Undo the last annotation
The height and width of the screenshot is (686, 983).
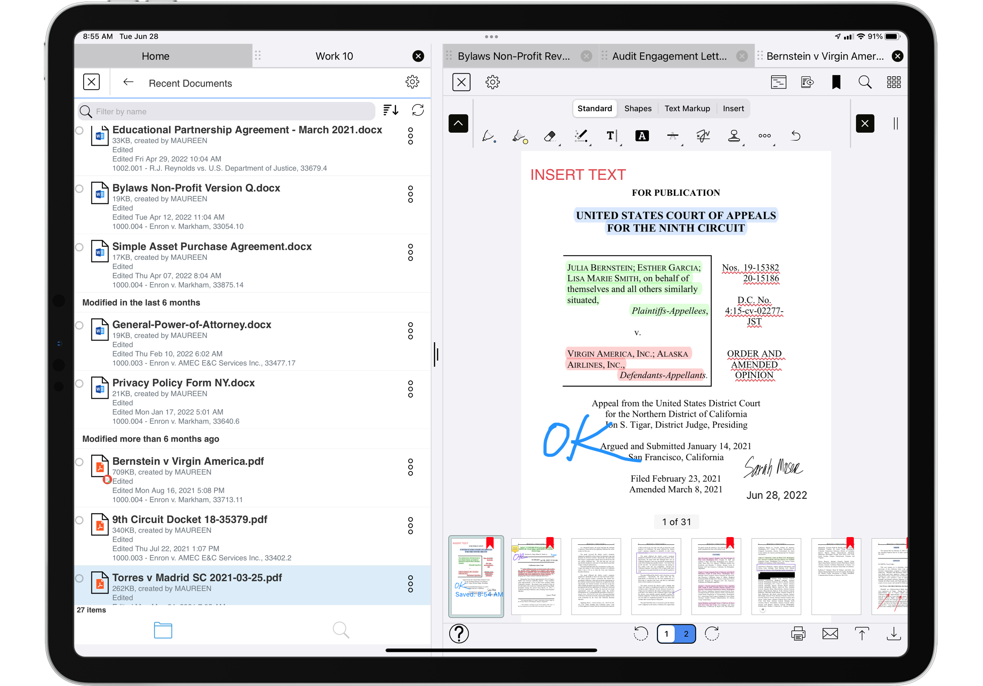coord(796,136)
